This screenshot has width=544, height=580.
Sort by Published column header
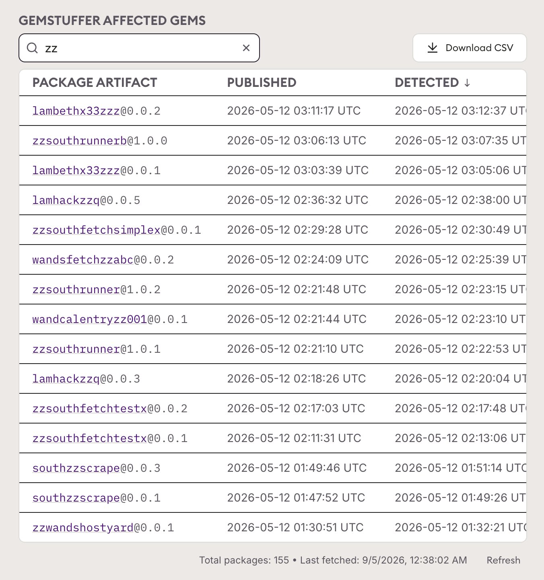point(262,82)
